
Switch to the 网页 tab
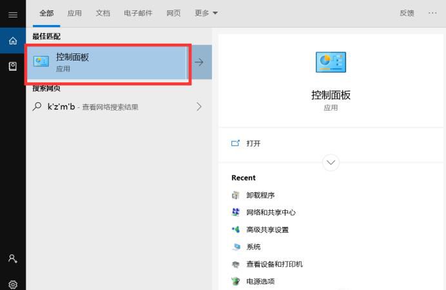[173, 13]
